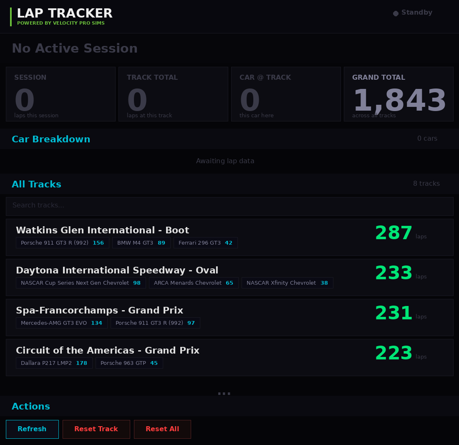Click Powered by Velocity Pro Sims subtitle

[x=61, y=23]
